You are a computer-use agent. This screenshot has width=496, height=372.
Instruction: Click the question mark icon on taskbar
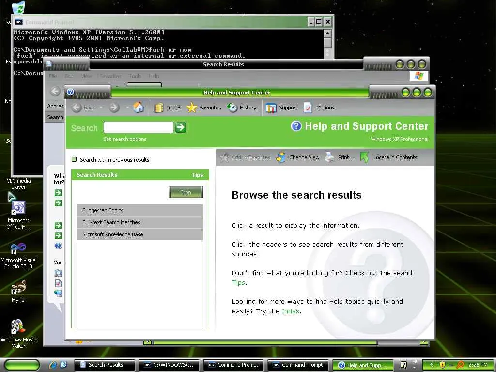(x=403, y=365)
